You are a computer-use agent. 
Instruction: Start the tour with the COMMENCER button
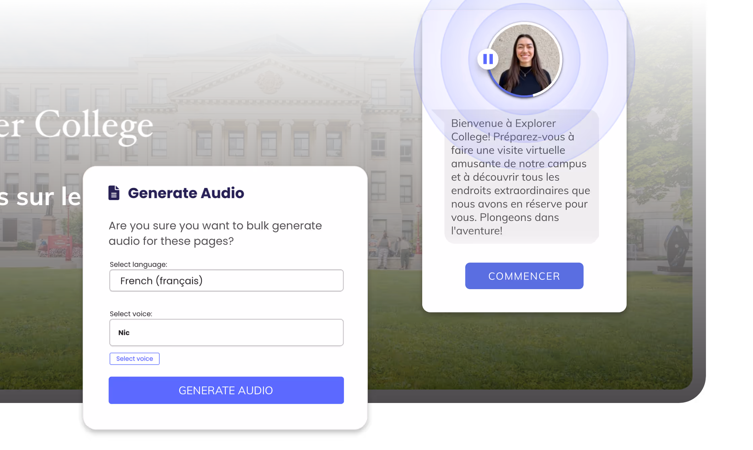524,276
